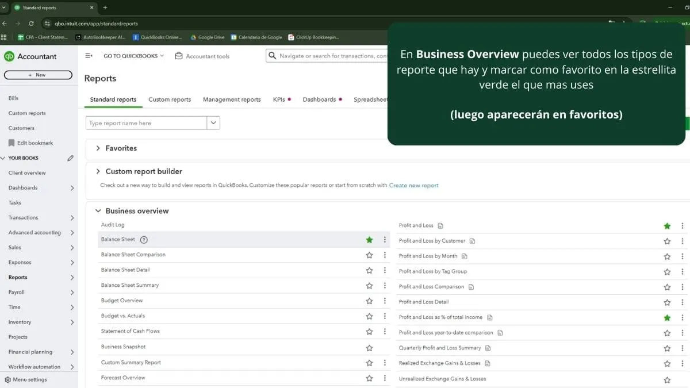Click Profit and Loss by Customer document icon

click(472, 241)
